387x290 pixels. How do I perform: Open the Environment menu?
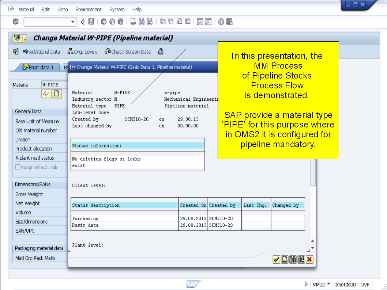(x=89, y=9)
